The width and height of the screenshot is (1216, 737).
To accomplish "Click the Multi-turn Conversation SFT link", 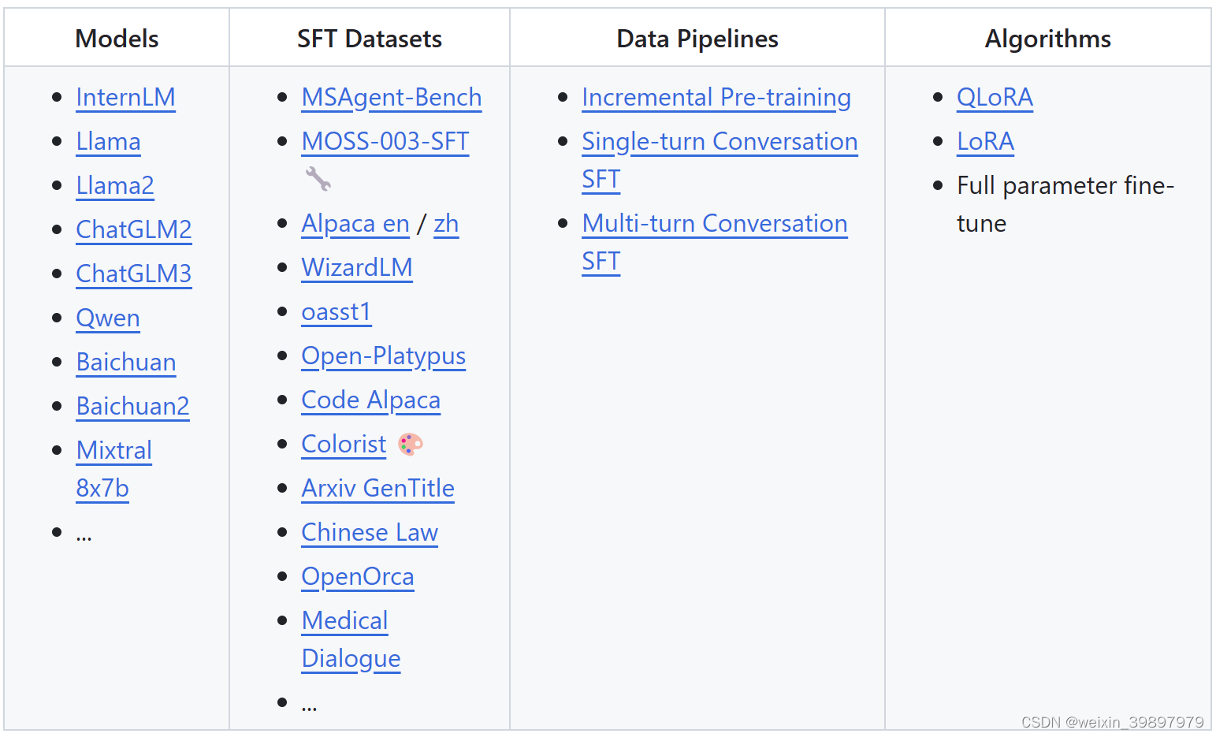I will [714, 224].
